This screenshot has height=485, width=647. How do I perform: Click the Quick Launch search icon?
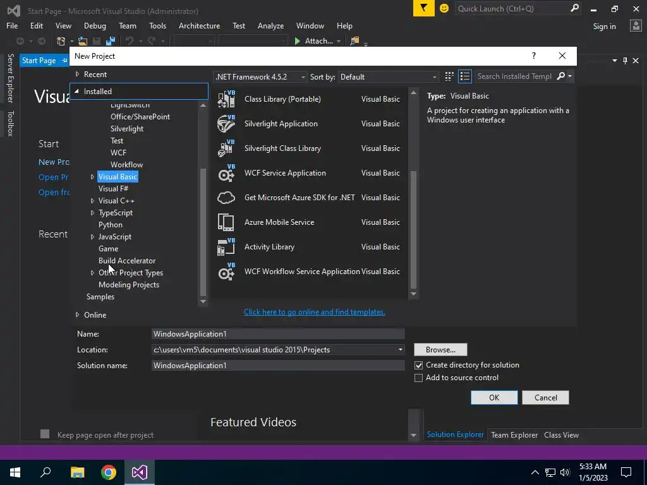pos(574,8)
